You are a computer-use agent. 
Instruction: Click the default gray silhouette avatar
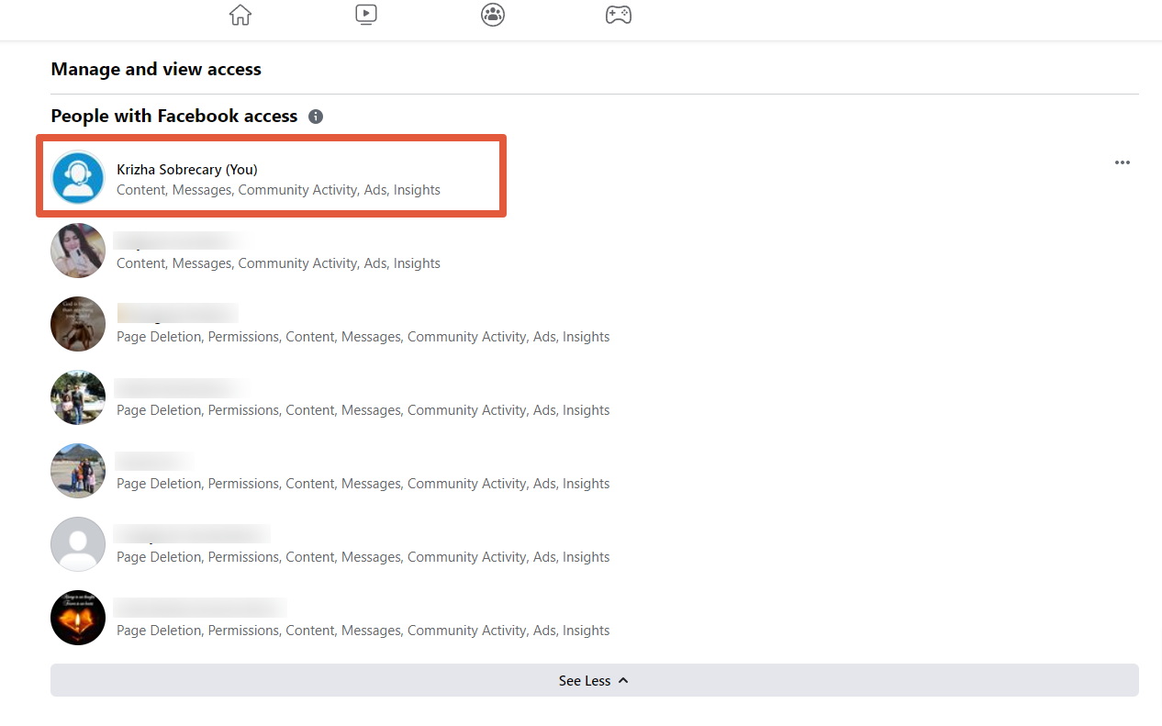pyautogui.click(x=78, y=544)
